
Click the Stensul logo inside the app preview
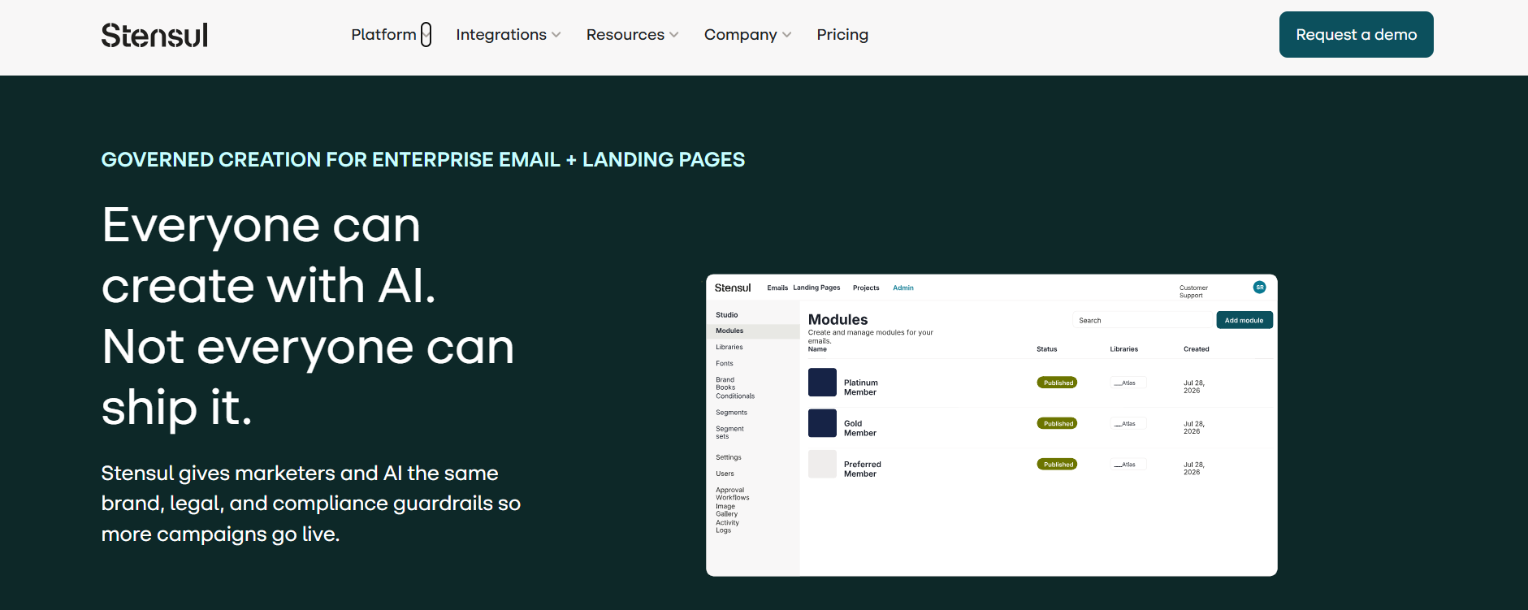[x=733, y=288]
